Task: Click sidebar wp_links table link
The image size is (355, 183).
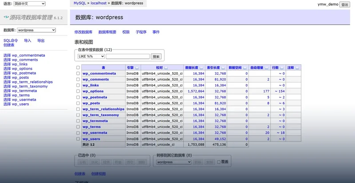Action: pos(20,64)
